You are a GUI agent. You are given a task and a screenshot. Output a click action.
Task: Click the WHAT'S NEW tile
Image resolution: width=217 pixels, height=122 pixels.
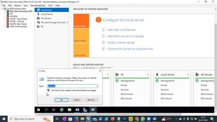coord(81,36)
